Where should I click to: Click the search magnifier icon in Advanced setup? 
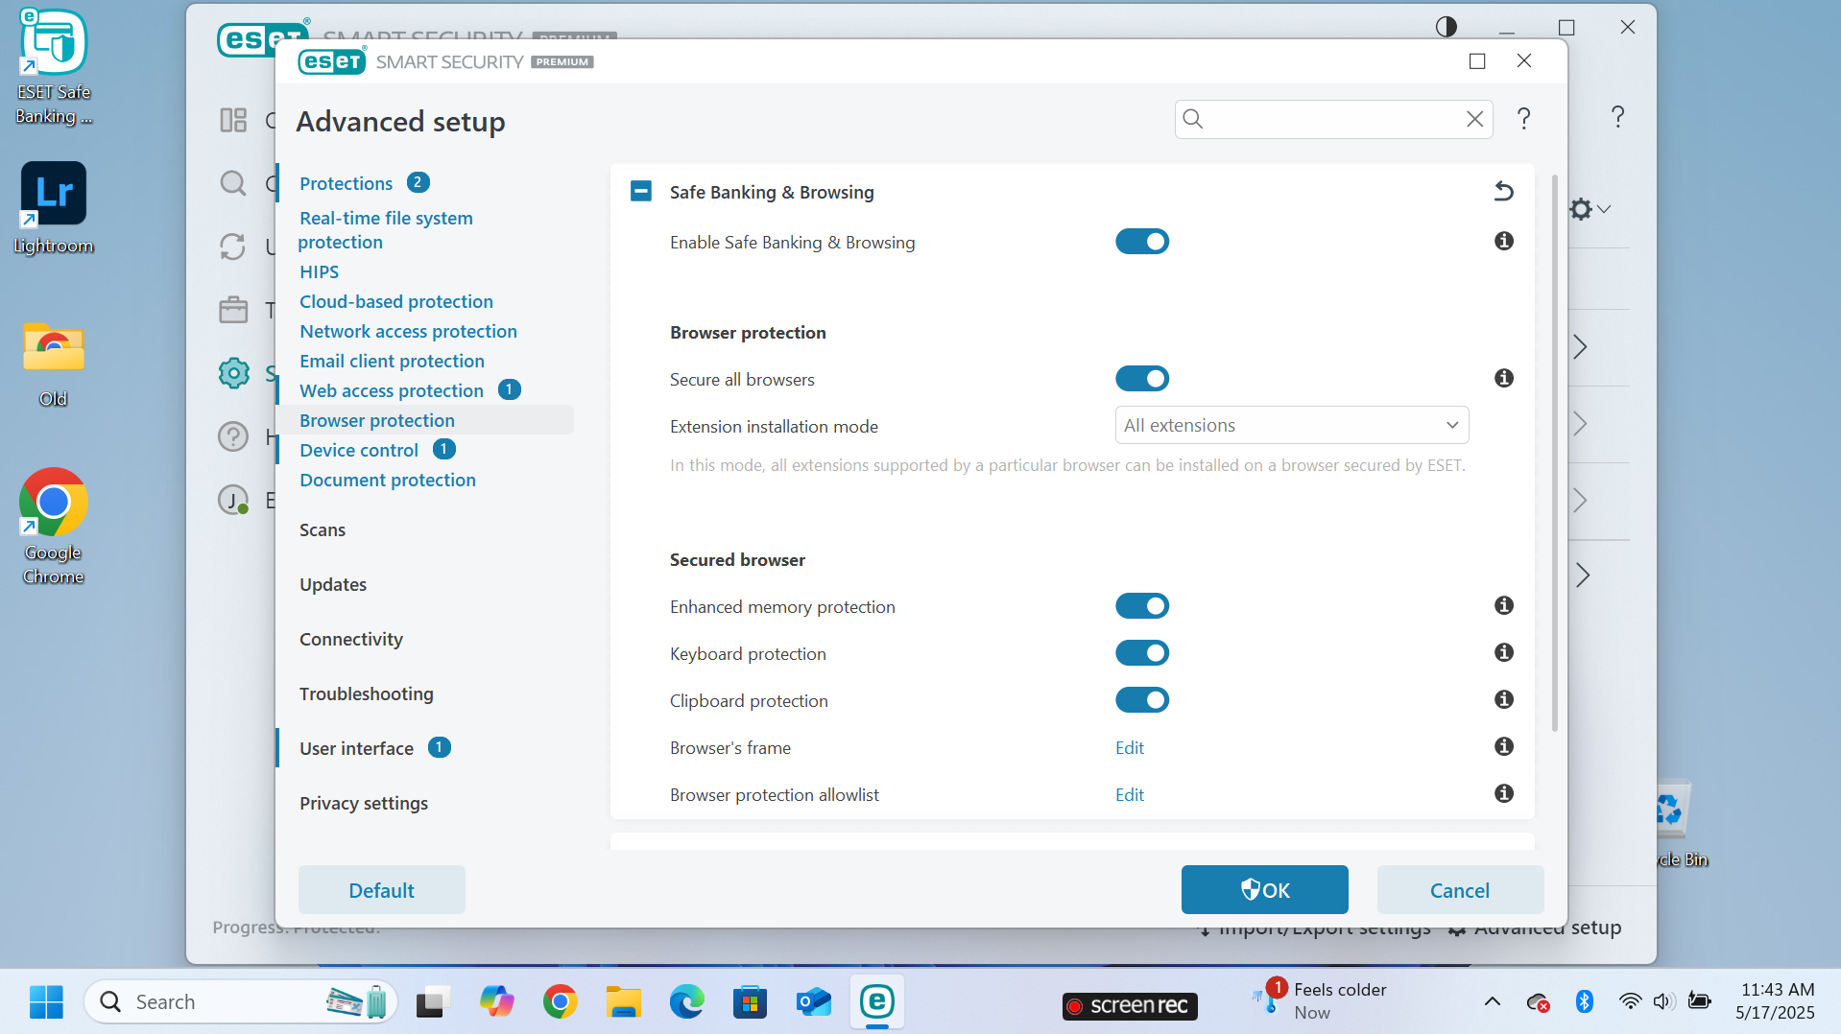pyautogui.click(x=1193, y=119)
